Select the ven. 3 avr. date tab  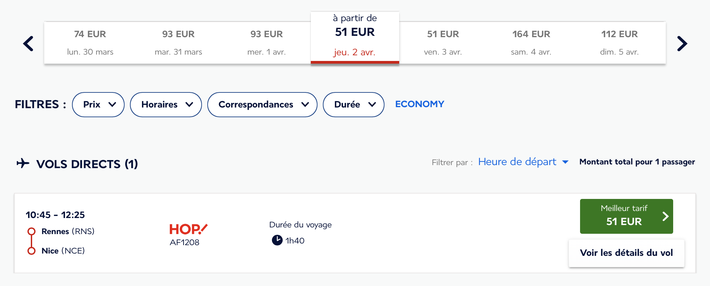click(x=443, y=43)
